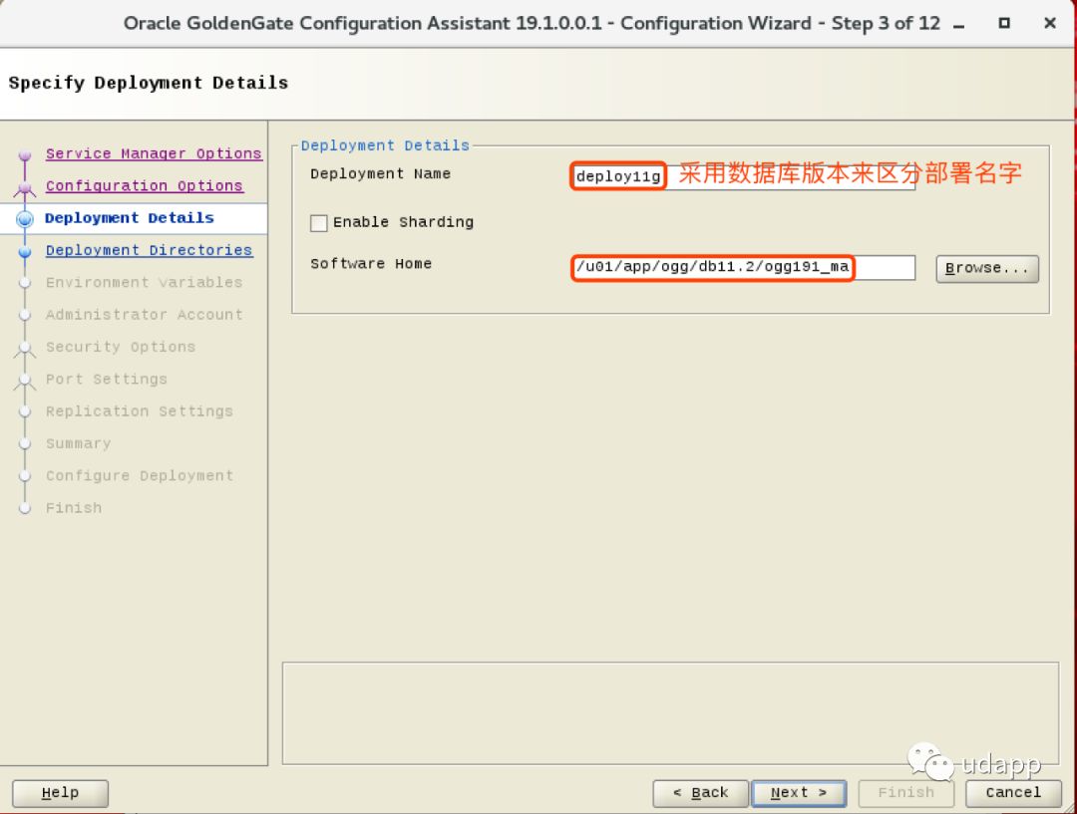Go to Configuration Options step

(x=145, y=186)
